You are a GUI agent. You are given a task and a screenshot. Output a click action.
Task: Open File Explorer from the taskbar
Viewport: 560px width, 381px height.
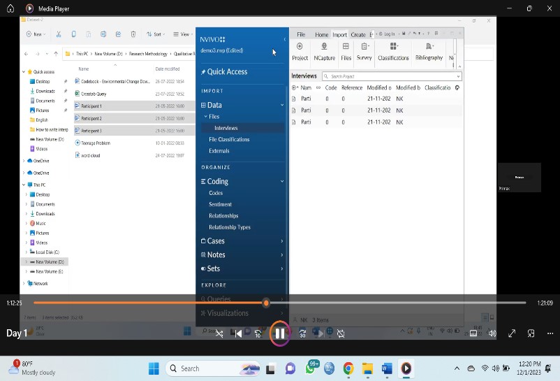pyautogui.click(x=367, y=368)
